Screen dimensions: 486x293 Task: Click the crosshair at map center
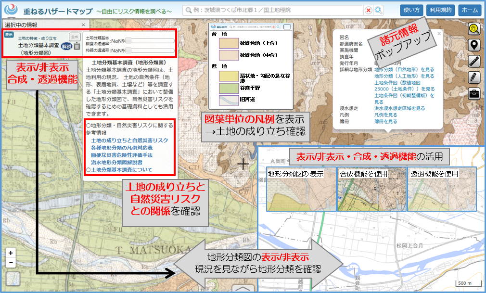click(243, 164)
